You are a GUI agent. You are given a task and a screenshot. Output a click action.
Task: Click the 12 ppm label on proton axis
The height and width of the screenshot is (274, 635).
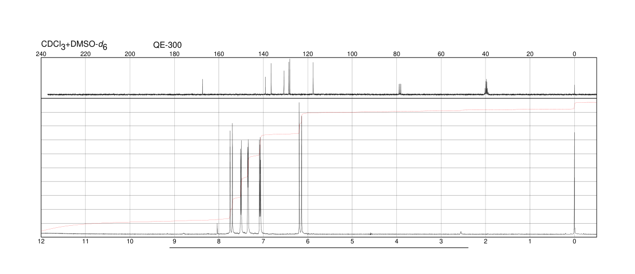(42, 242)
